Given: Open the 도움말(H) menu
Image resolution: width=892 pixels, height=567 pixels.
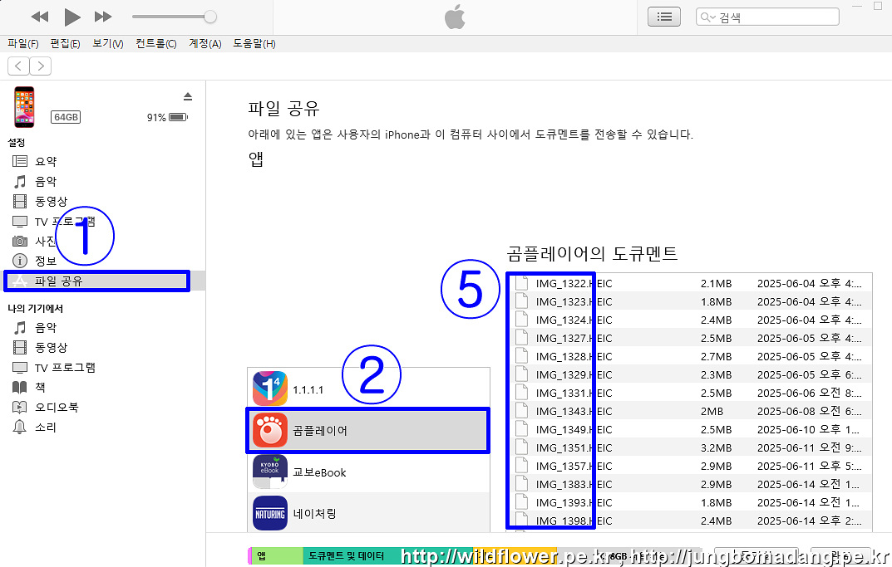Looking at the screenshot, I should pyautogui.click(x=254, y=44).
